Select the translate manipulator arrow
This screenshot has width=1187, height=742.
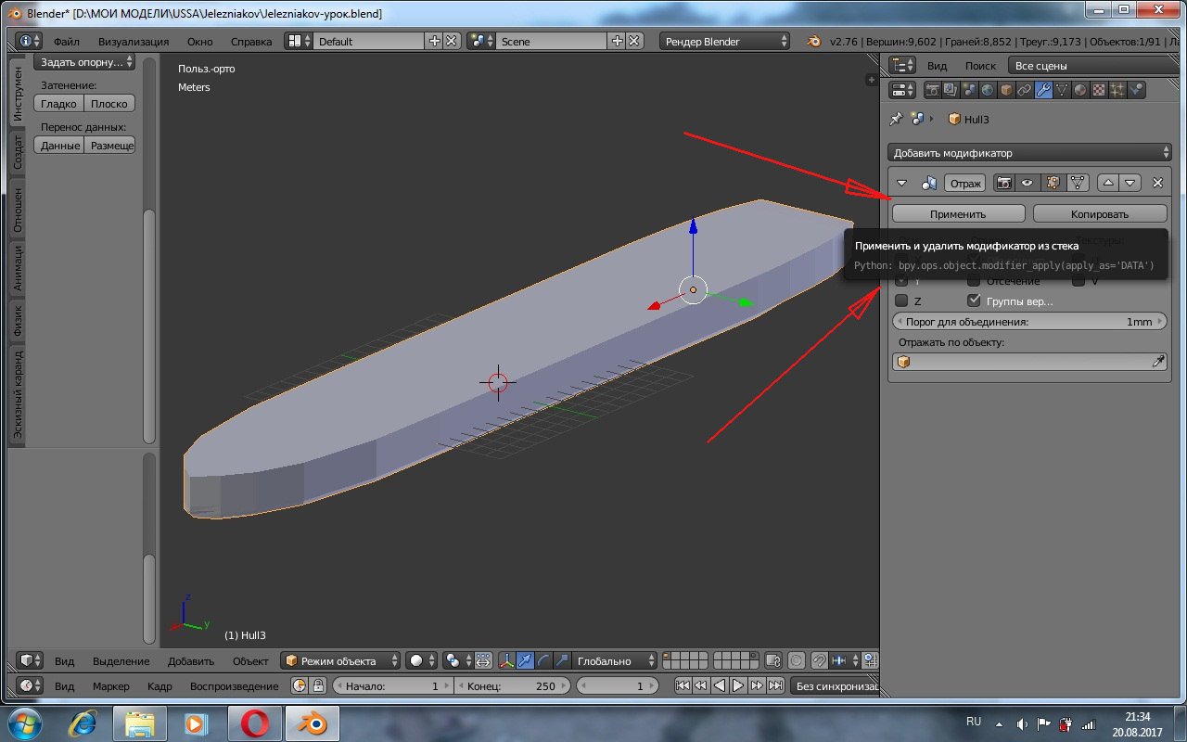tap(526, 660)
